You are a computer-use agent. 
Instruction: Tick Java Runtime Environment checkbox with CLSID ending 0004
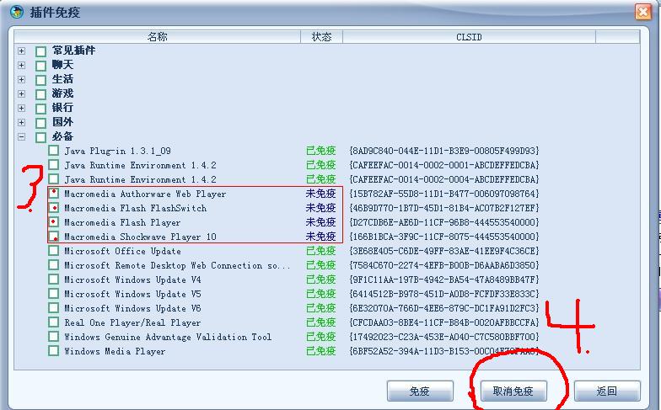(x=54, y=178)
